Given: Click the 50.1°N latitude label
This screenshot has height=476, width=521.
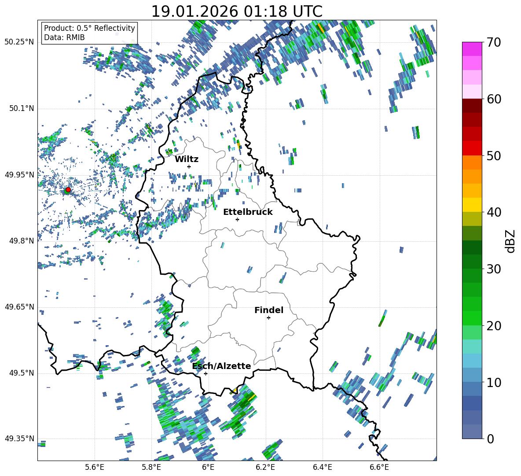Looking at the screenshot, I should point(21,109).
